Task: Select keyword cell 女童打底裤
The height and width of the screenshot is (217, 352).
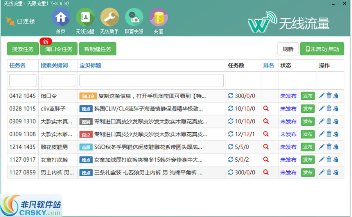Action: coord(54,160)
